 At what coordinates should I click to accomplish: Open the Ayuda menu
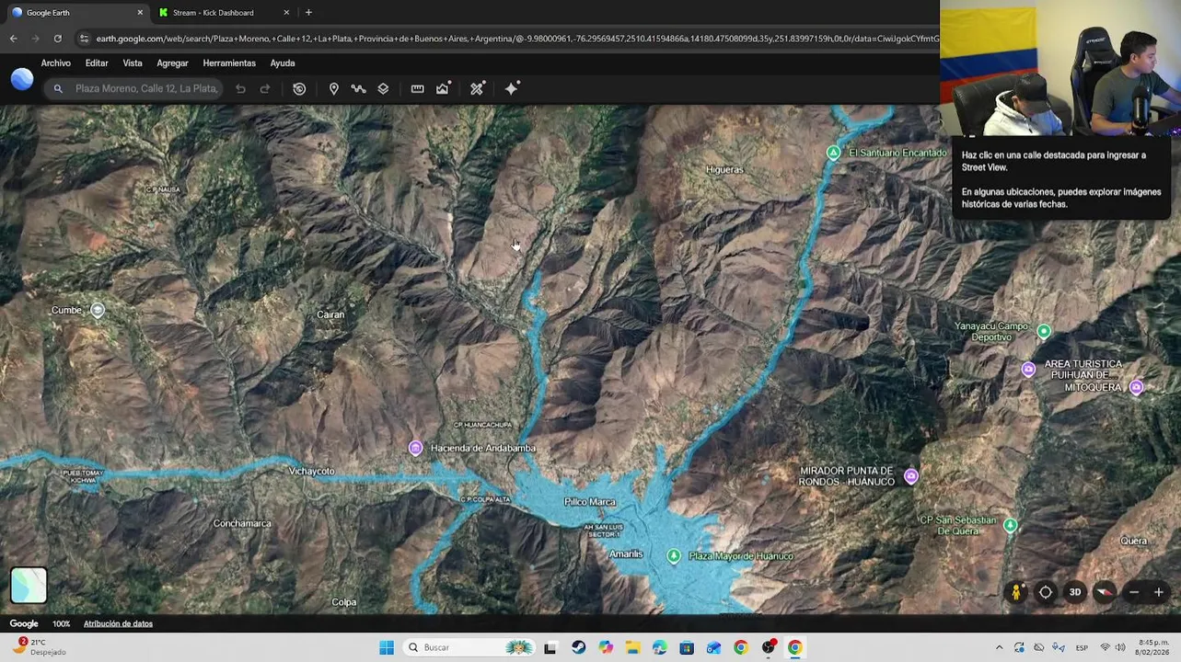click(283, 63)
